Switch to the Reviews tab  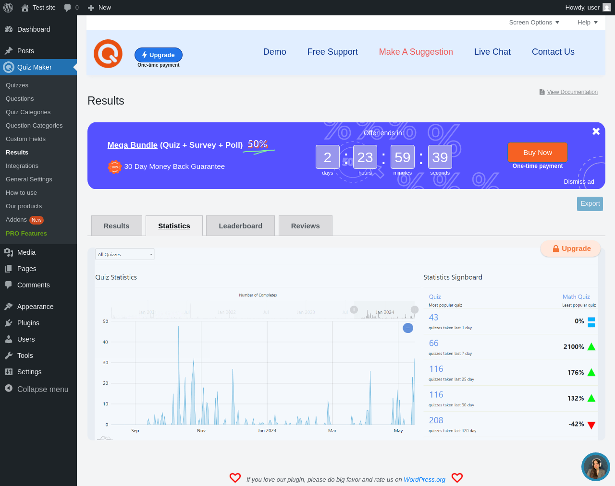[306, 226]
